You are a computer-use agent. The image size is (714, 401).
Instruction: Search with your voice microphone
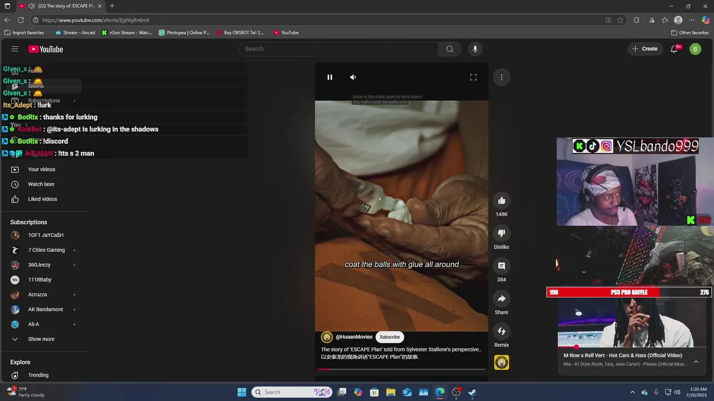pyautogui.click(x=475, y=49)
